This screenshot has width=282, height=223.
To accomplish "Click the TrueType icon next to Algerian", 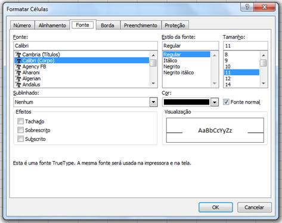I will click(18, 78).
